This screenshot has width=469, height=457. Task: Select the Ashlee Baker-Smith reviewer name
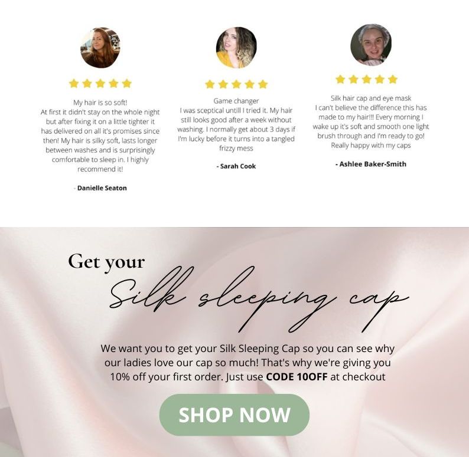click(373, 164)
